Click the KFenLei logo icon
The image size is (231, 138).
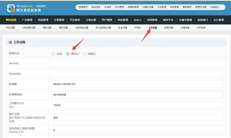pos(11,8)
